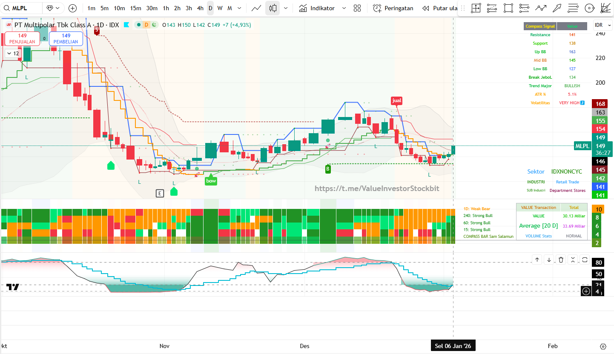
Task: Maximize the oscillator pane
Action: click(x=585, y=260)
